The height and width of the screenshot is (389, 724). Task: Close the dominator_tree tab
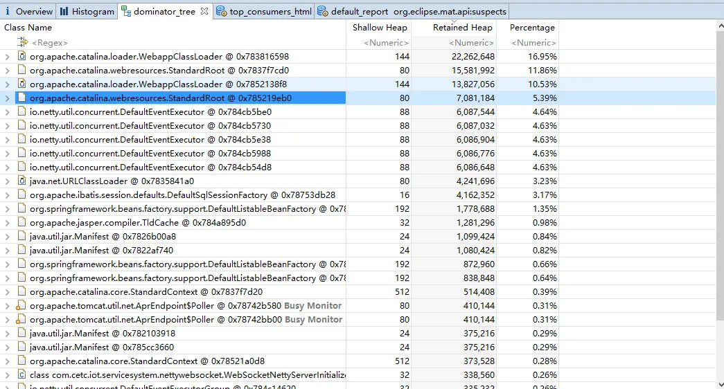[204, 11]
